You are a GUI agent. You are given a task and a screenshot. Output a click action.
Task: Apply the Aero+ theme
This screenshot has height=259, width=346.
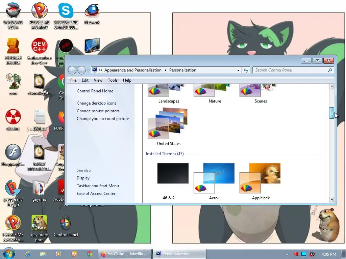pyautogui.click(x=215, y=182)
